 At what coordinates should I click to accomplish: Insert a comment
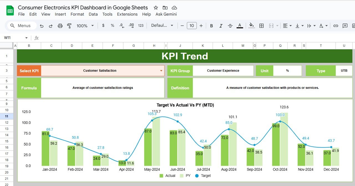tap(345, 25)
